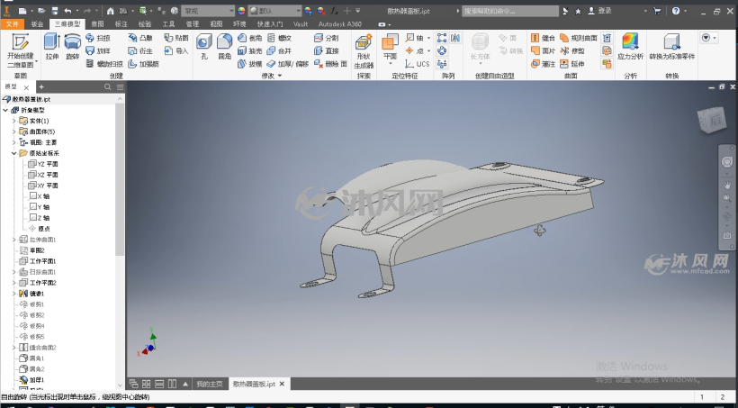This screenshot has width=738, height=408.
Task: Select the Thread (螺纹) tool
Action: pos(280,38)
